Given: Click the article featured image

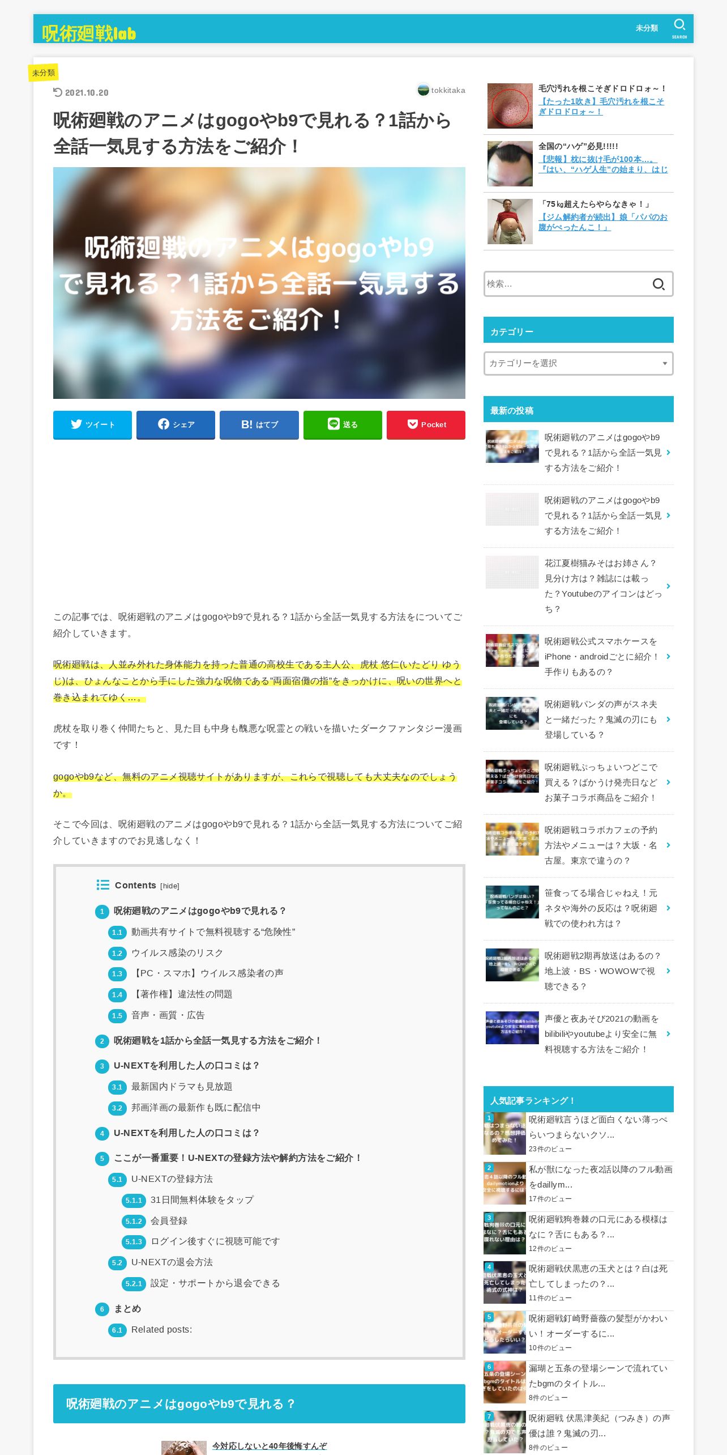Looking at the screenshot, I should point(259,283).
